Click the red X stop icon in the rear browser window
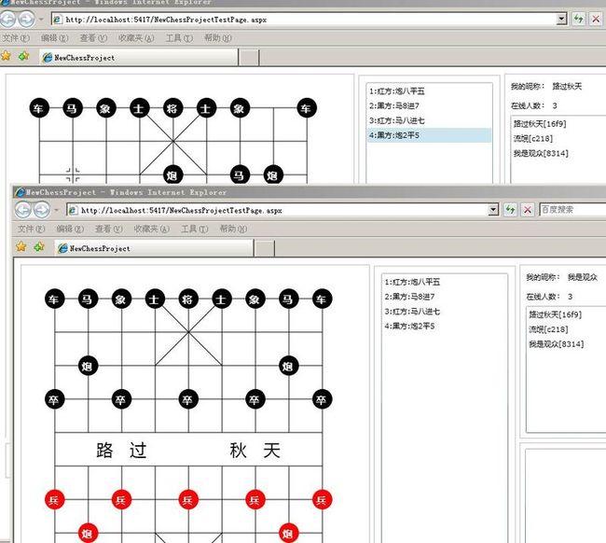Screen dimensions: 606x543 [x=596, y=19]
